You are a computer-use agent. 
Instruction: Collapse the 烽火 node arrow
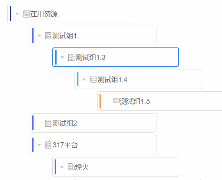[x=62, y=167]
